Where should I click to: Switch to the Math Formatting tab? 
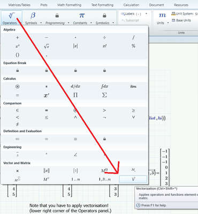[x=69, y=5]
